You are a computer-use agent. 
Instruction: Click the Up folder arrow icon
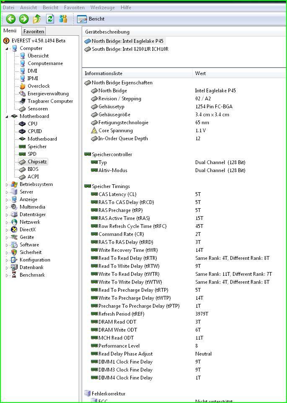point(37,19)
